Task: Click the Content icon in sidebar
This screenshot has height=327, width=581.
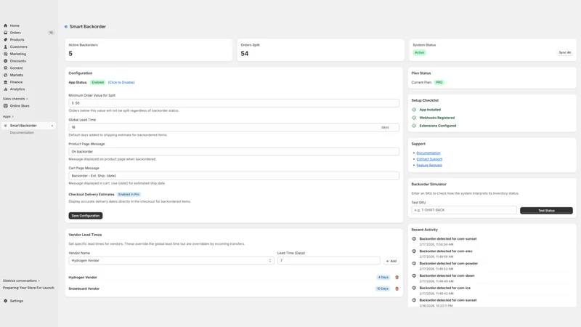Action: (6, 68)
